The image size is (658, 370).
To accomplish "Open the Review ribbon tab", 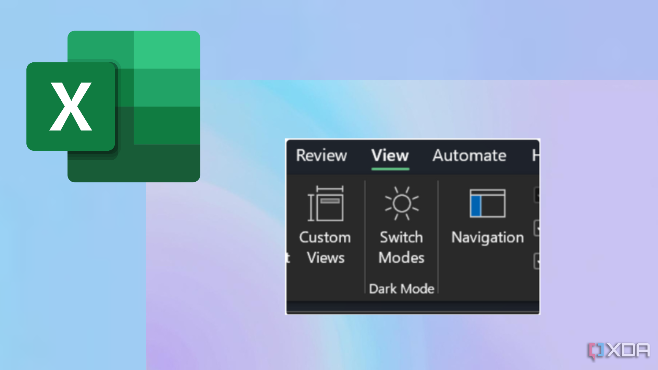I will 321,156.
